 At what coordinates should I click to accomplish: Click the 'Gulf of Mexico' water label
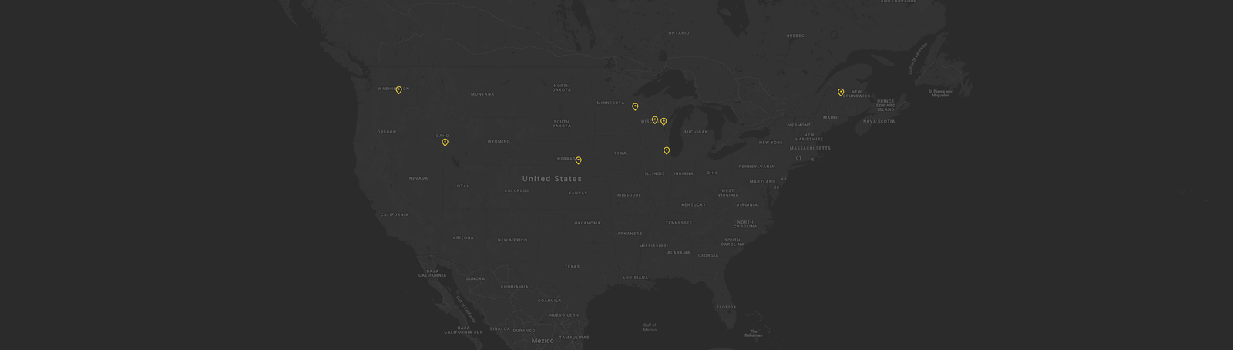click(x=650, y=327)
